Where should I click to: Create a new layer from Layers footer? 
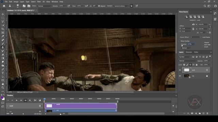[204, 113]
